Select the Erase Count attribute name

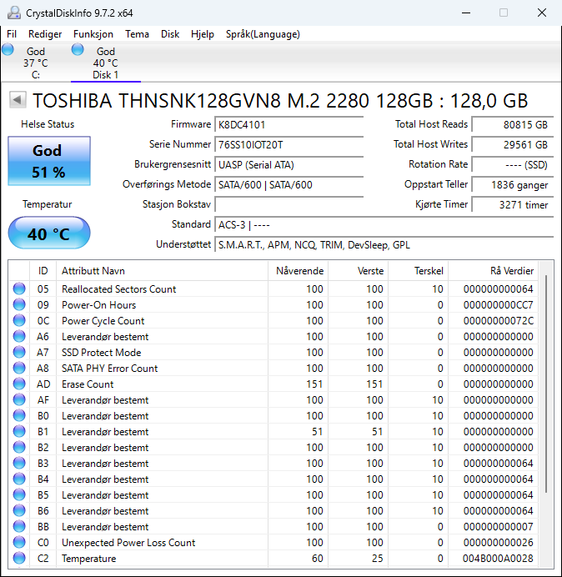[x=88, y=384]
